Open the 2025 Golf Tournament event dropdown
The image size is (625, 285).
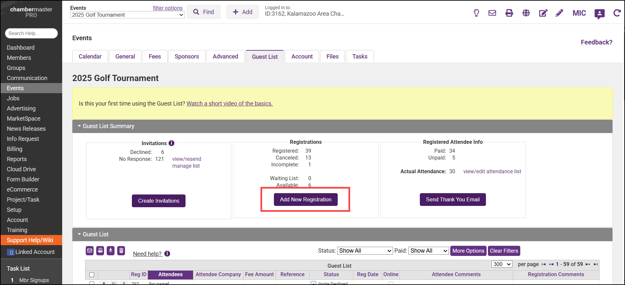click(127, 15)
